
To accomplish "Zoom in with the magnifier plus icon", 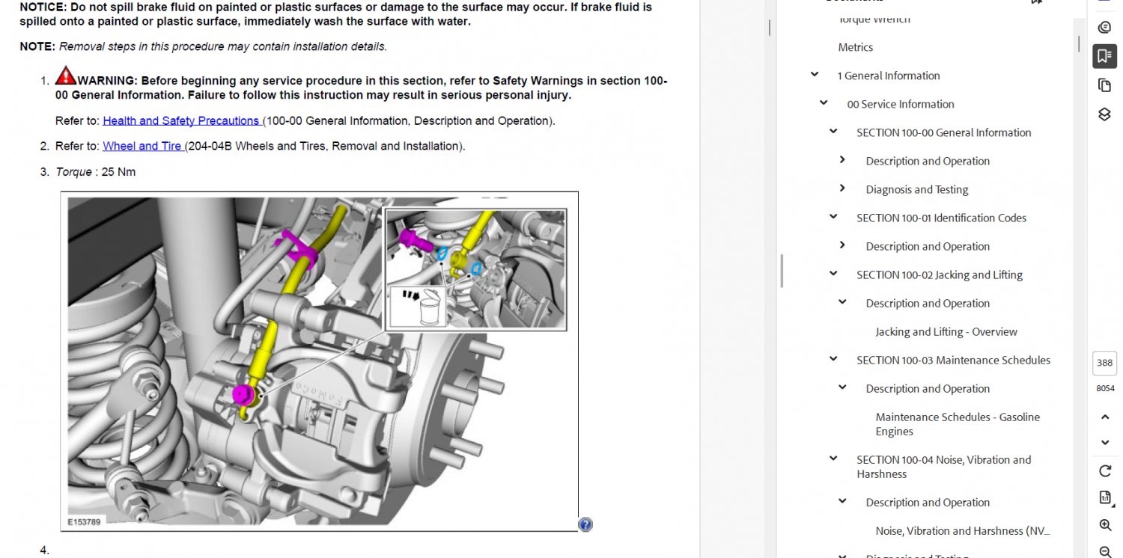I will click(1105, 525).
